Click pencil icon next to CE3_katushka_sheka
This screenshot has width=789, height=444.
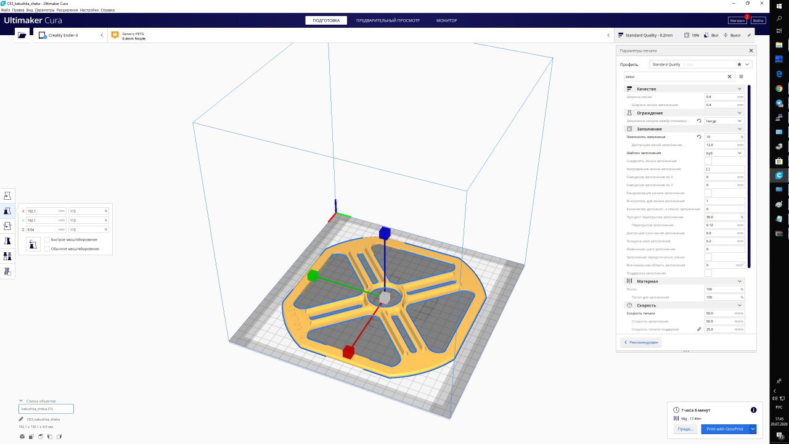21,419
